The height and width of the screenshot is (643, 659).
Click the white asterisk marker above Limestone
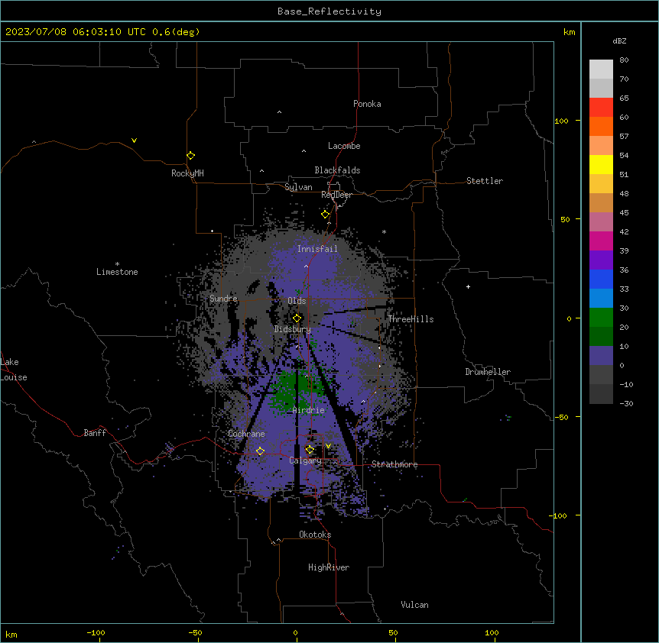point(117,264)
